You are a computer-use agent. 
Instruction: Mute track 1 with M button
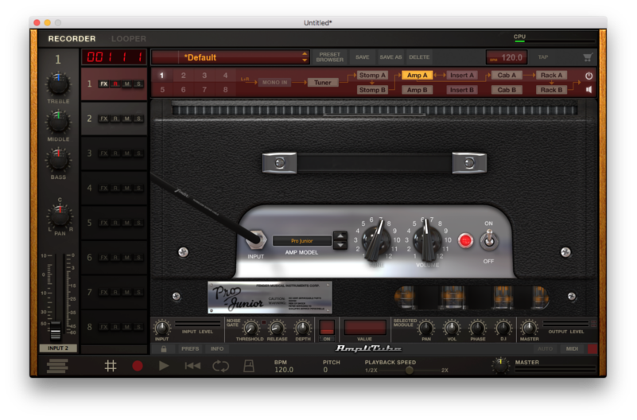127,84
